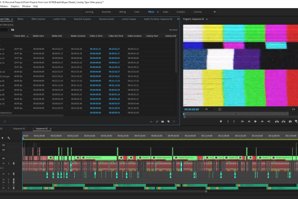Switch to the Audio workspace
The width and height of the screenshot is (298, 199).
click(x=166, y=12)
